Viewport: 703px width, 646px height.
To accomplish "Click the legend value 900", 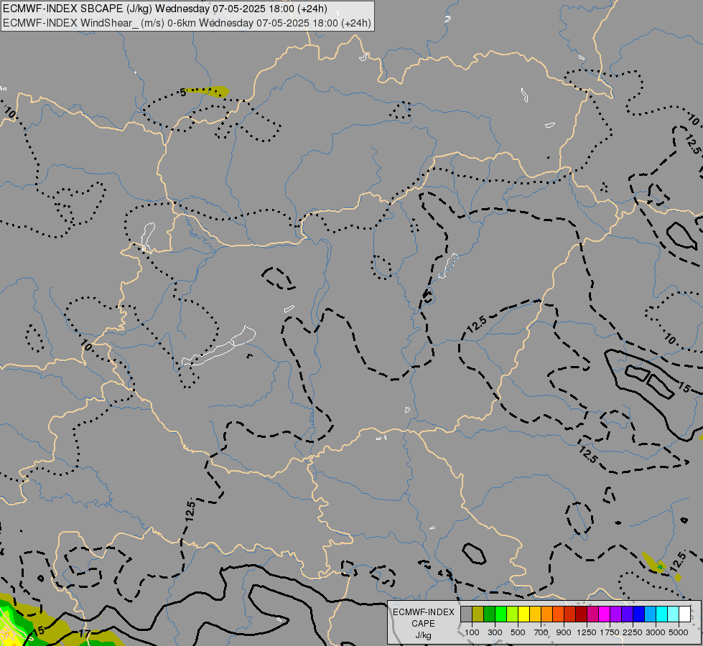I will (564, 632).
